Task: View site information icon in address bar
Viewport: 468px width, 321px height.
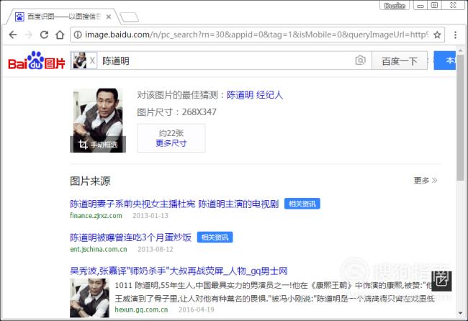Action: [78, 35]
